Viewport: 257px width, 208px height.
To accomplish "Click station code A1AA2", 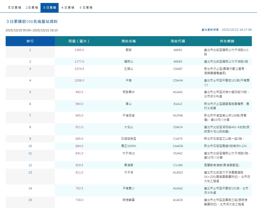I will (178, 188).
